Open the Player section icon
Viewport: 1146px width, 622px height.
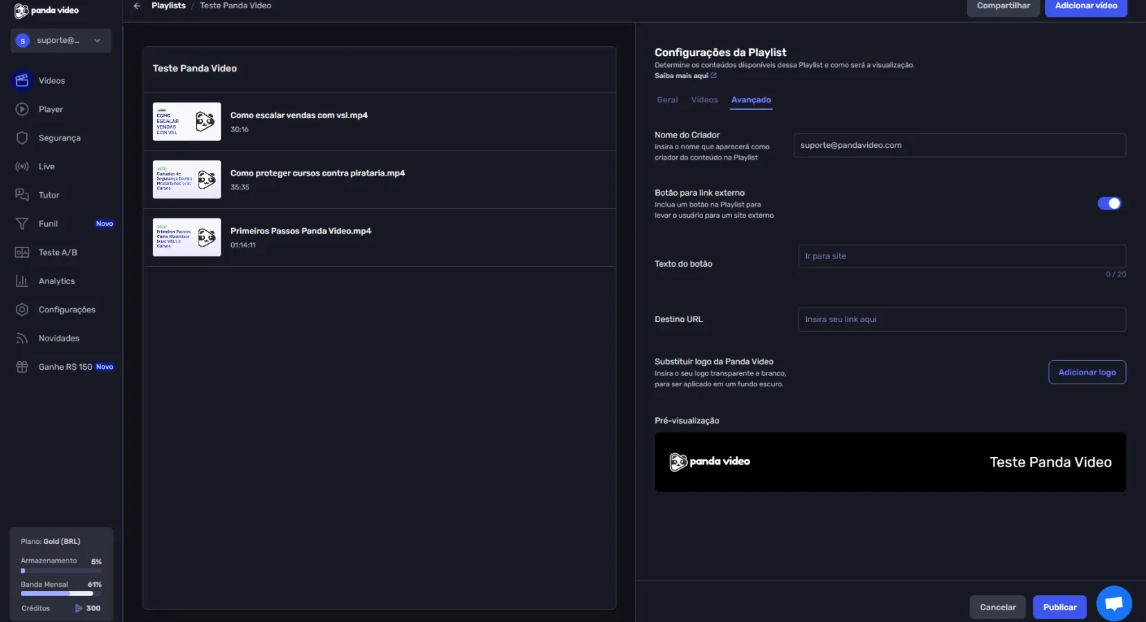(22, 109)
